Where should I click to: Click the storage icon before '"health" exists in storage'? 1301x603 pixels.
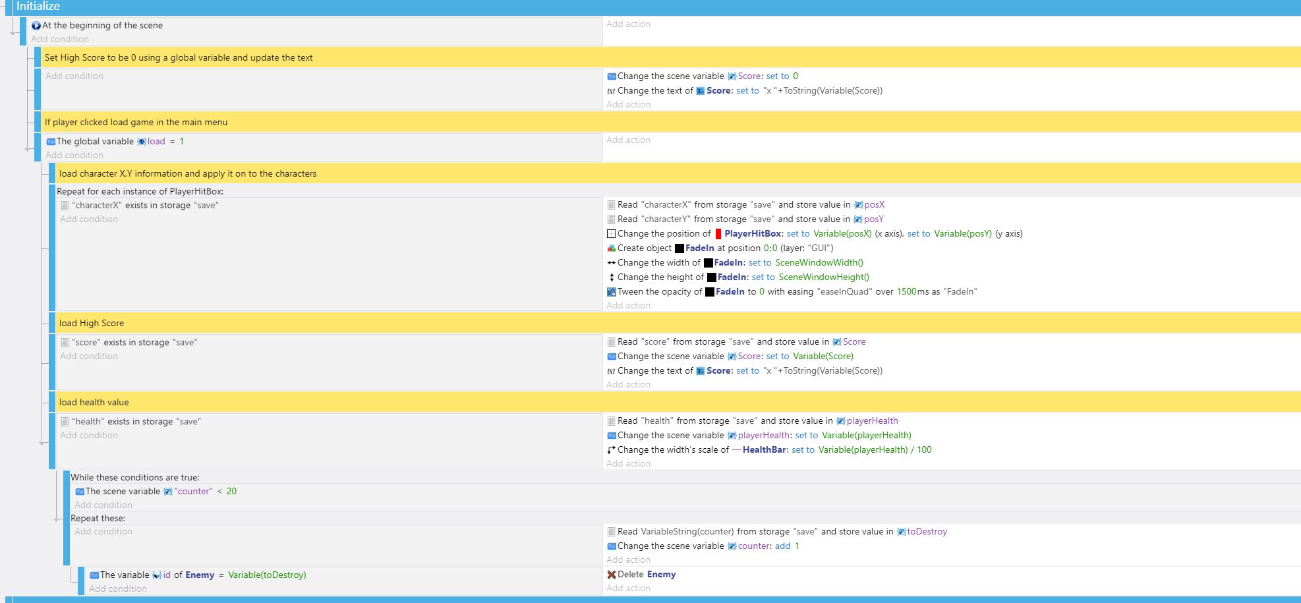click(65, 422)
